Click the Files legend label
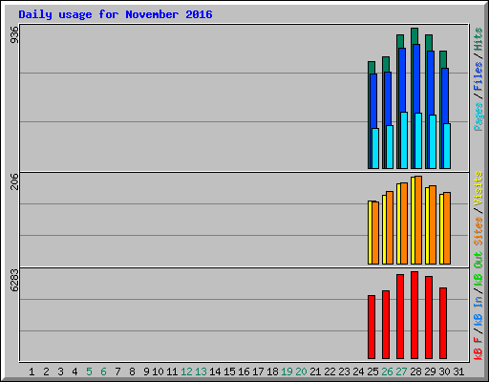 point(478,76)
